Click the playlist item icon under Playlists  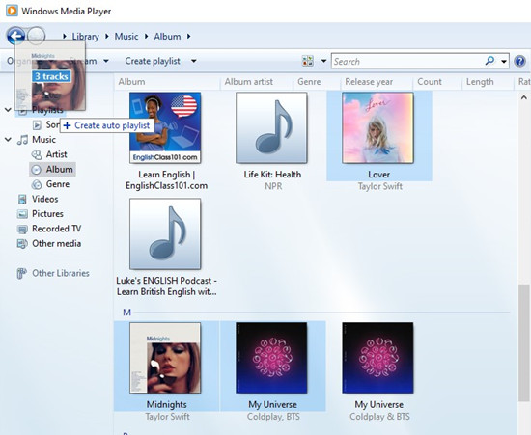37,125
